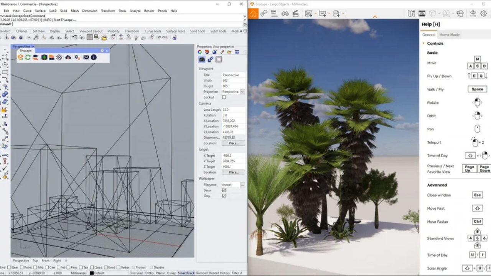491x276 pixels.
Task: Click the wallpaper Filename browse button
Action: click(242, 185)
